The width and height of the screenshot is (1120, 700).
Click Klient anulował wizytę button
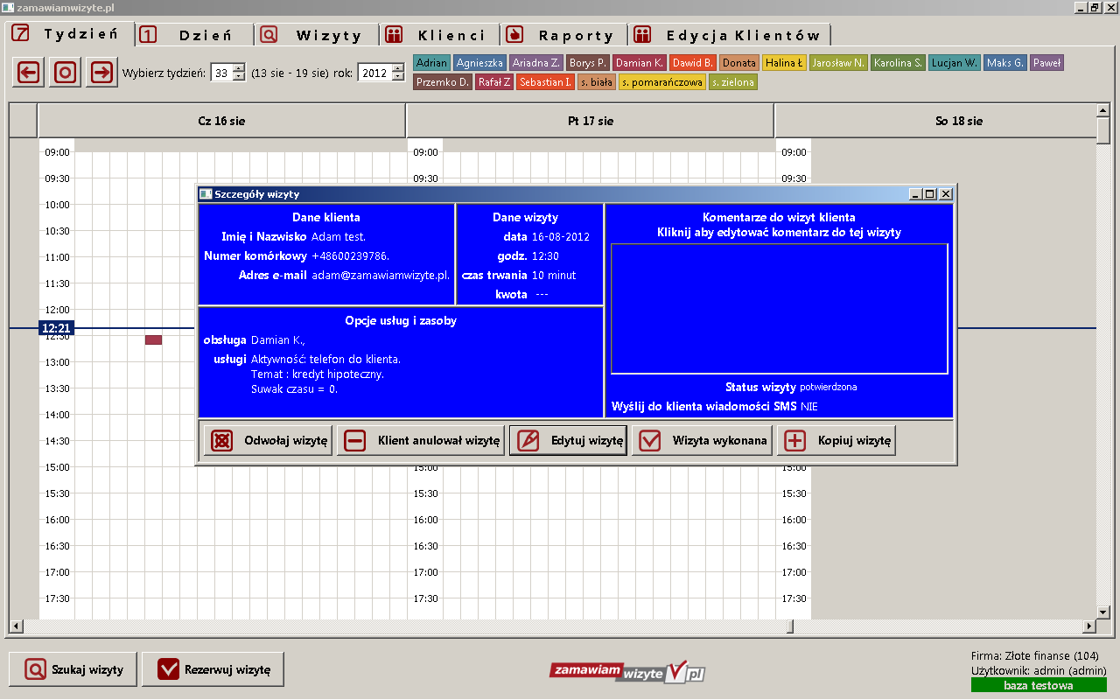coord(421,441)
